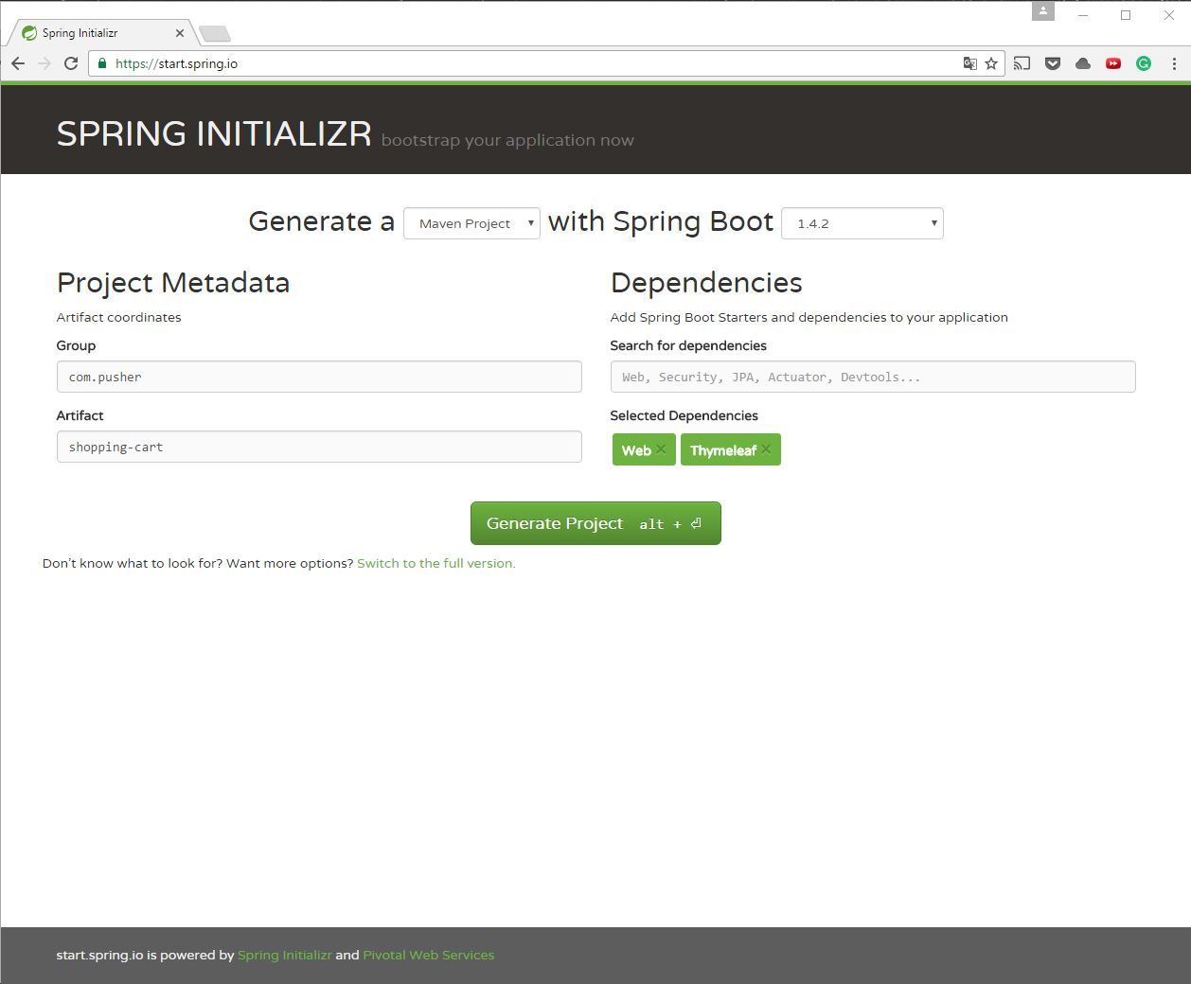Open the Grammarly extension icon

tap(1143, 63)
